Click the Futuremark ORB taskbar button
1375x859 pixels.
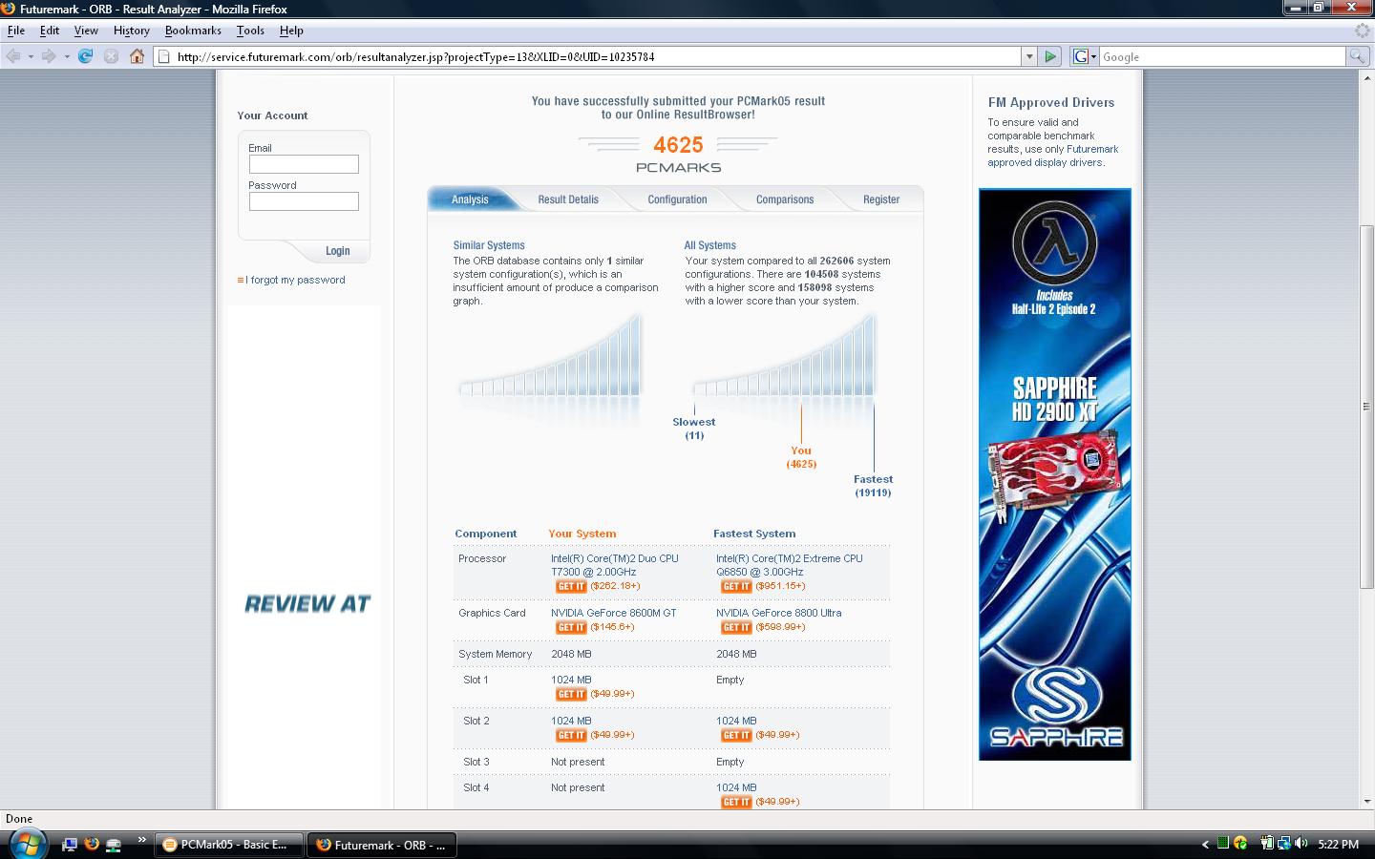pyautogui.click(x=382, y=845)
